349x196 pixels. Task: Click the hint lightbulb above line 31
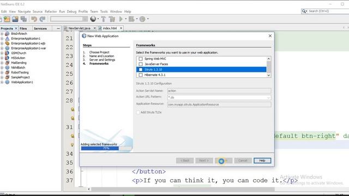(73, 118)
